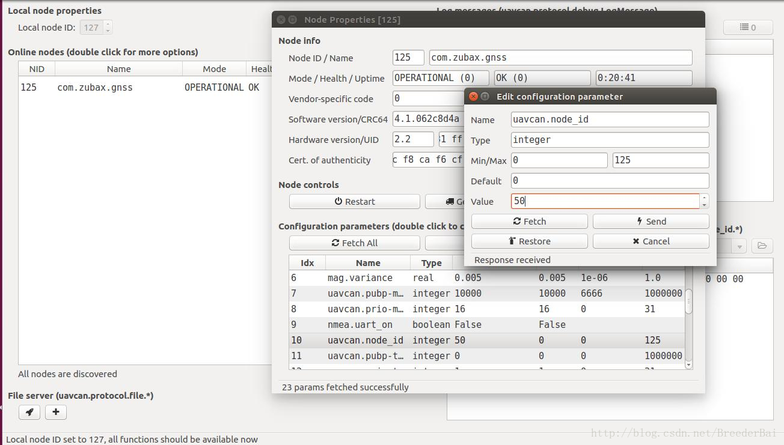Click the Default value field

[x=610, y=180]
